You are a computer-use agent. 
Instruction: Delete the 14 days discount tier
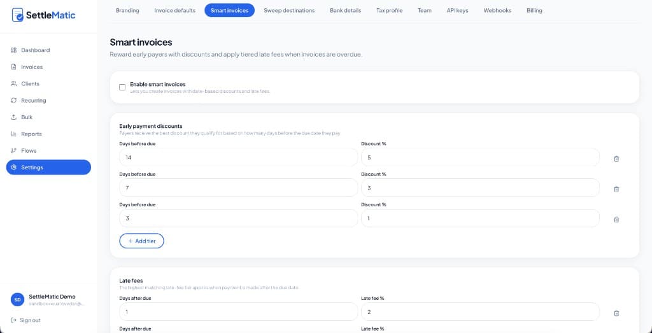point(616,159)
